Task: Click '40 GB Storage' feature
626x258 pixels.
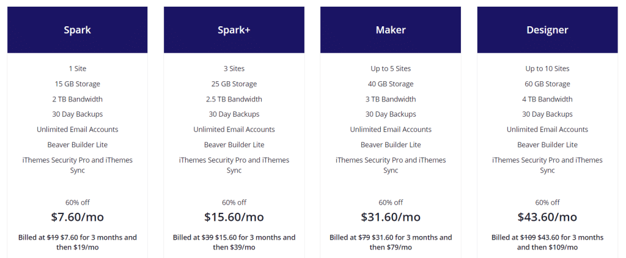Action: [391, 84]
